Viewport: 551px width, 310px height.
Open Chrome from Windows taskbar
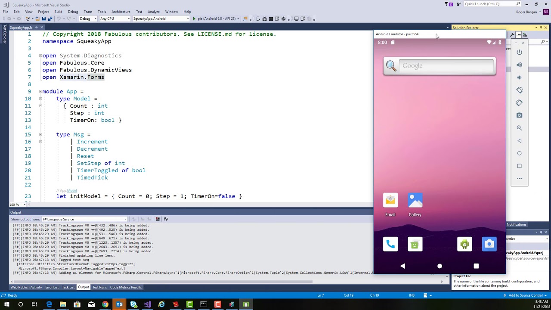pyautogui.click(x=105, y=304)
